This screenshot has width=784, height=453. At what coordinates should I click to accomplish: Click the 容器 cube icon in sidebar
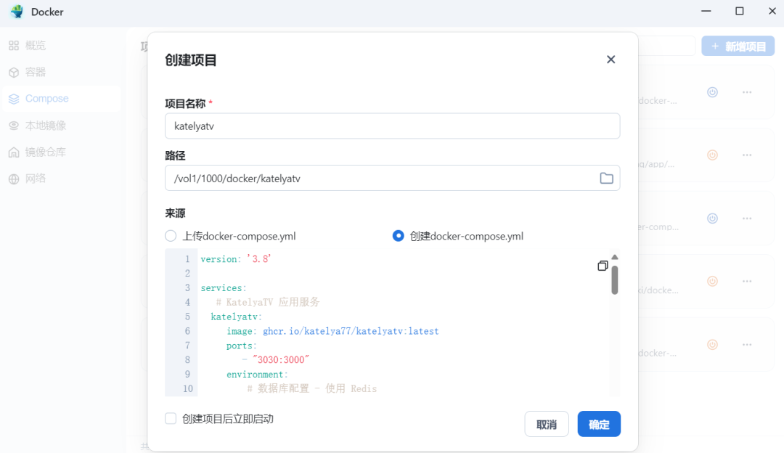(x=14, y=73)
